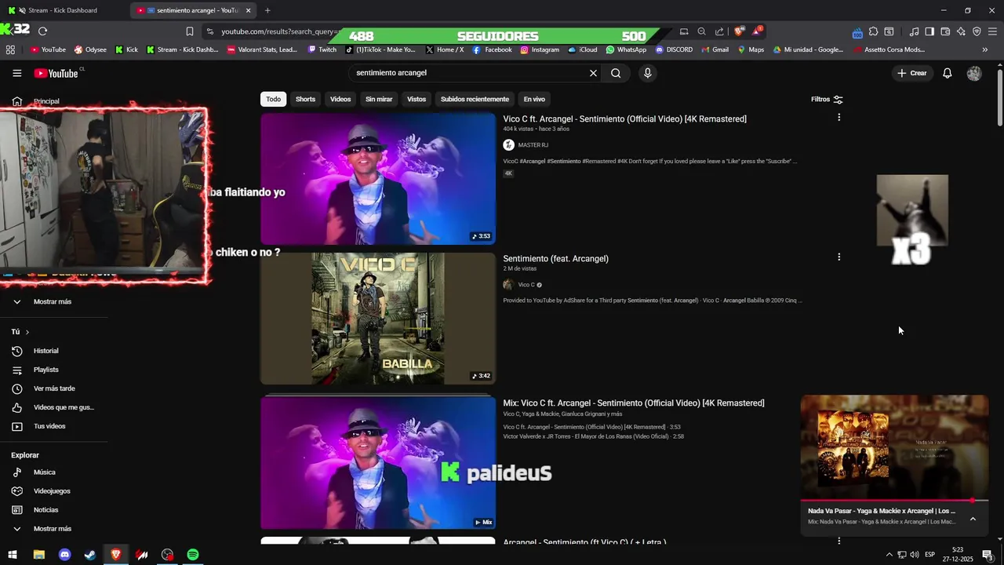Open the Brave Wallet icon
The height and width of the screenshot is (565, 1004).
click(x=945, y=31)
